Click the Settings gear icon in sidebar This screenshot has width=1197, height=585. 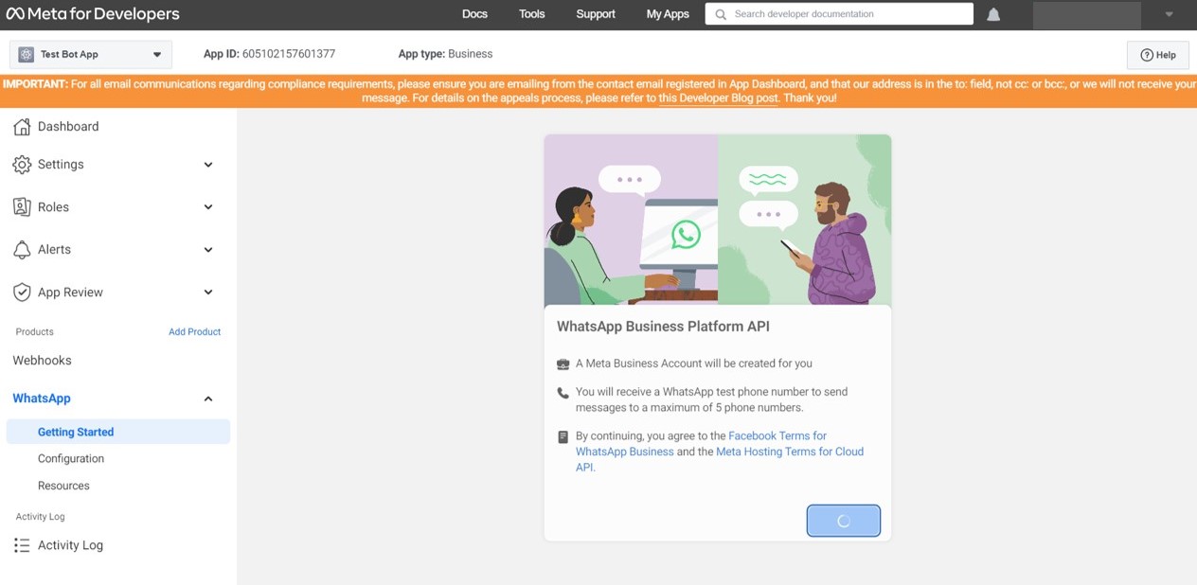point(22,165)
